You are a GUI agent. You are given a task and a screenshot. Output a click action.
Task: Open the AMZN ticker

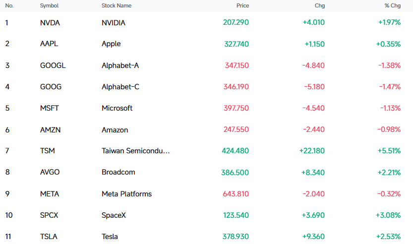click(x=50, y=129)
